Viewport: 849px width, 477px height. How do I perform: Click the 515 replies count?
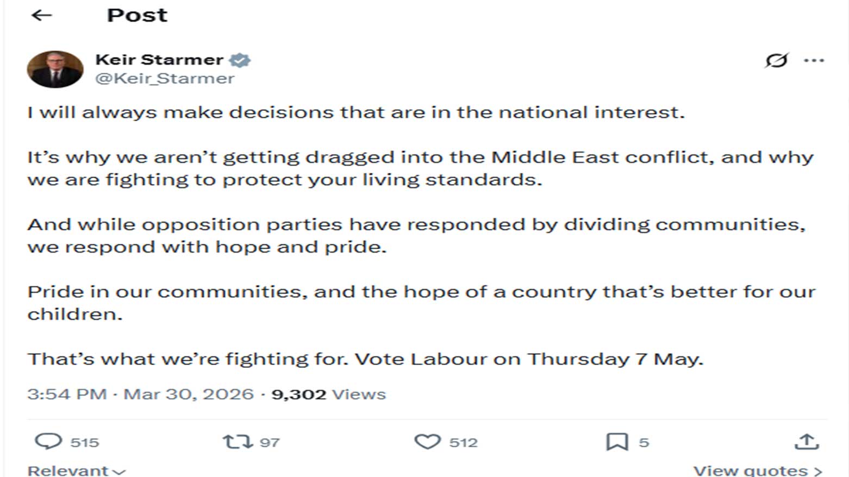click(85, 442)
